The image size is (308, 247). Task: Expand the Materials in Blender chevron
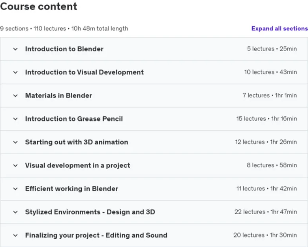point(15,95)
